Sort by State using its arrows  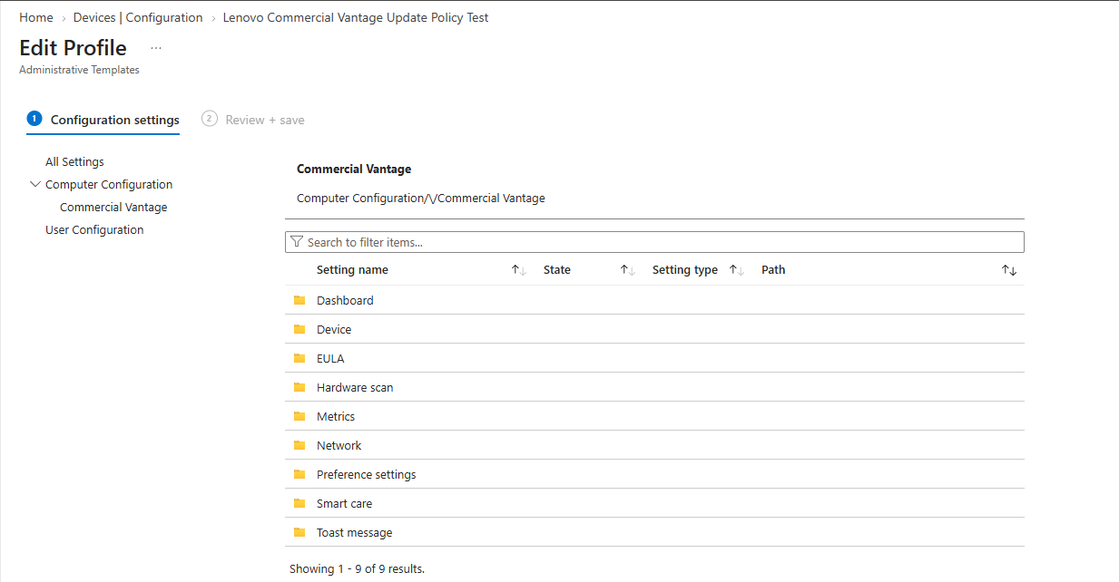[627, 270]
